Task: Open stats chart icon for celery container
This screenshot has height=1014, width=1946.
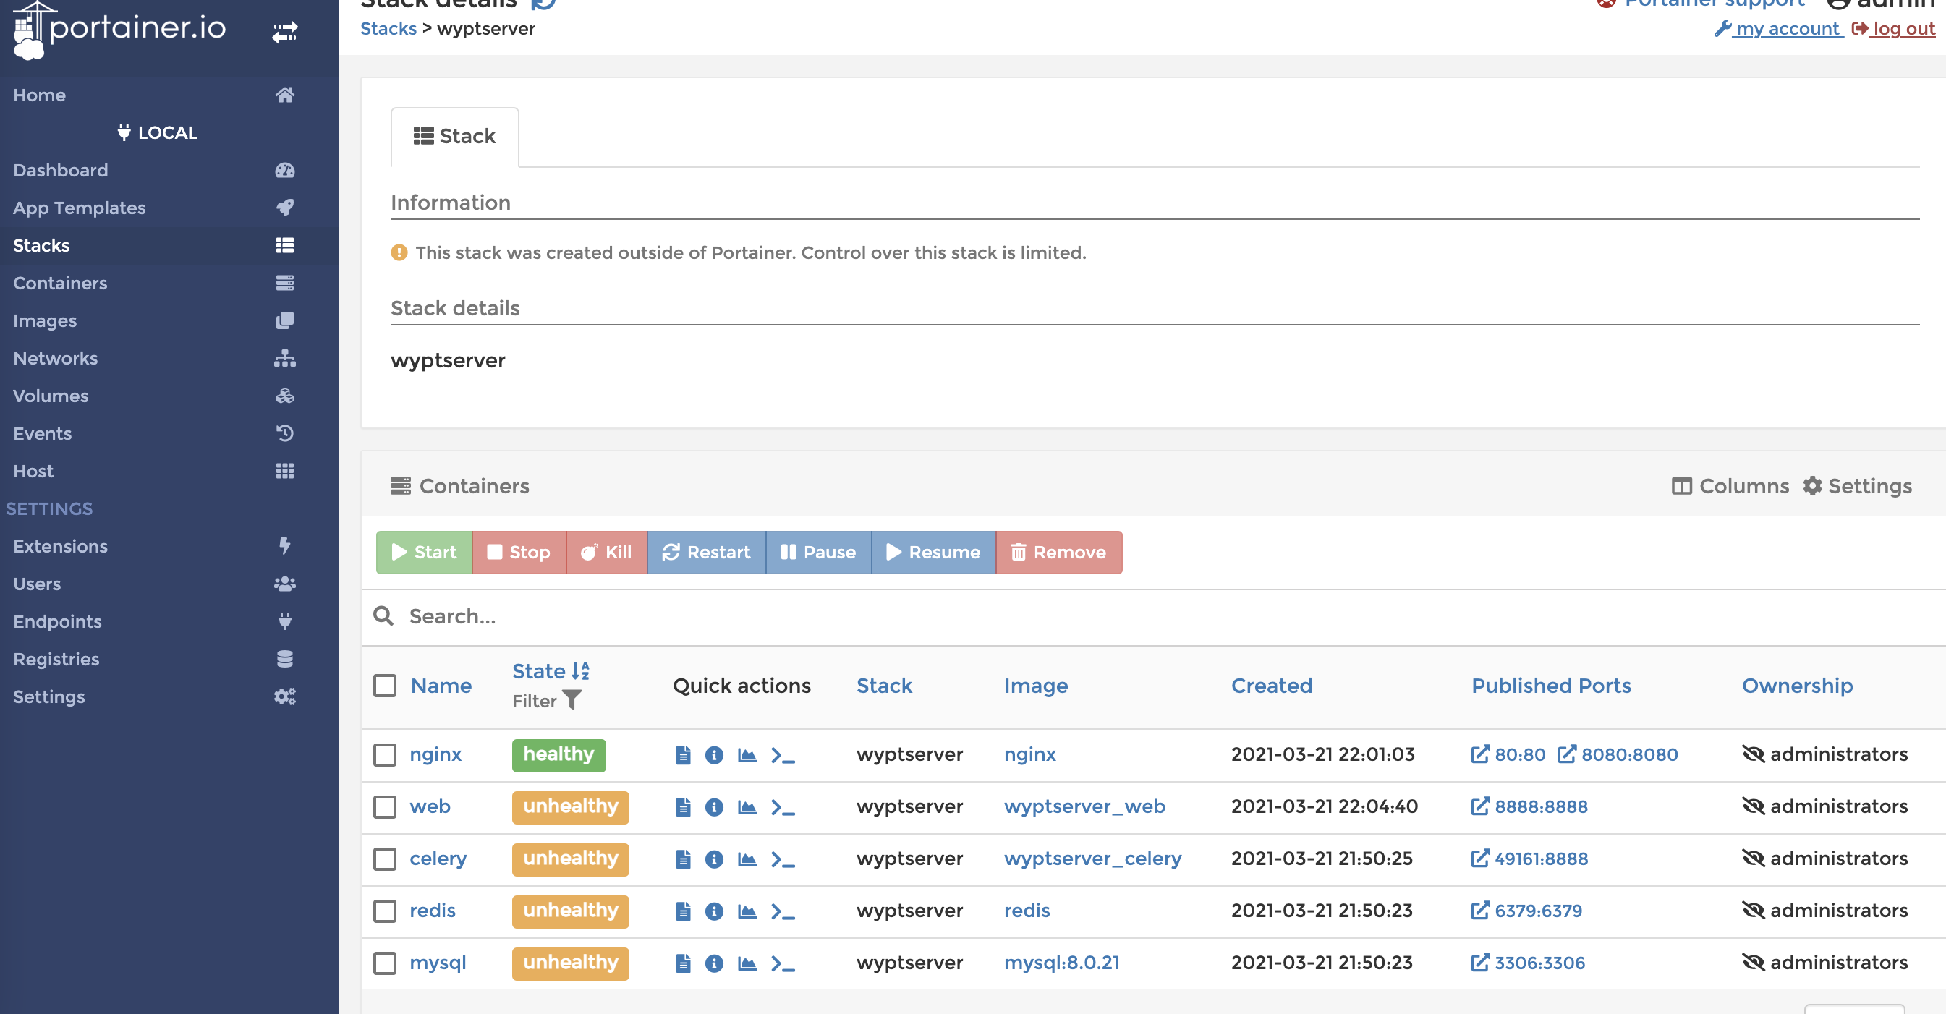Action: pyautogui.click(x=747, y=859)
